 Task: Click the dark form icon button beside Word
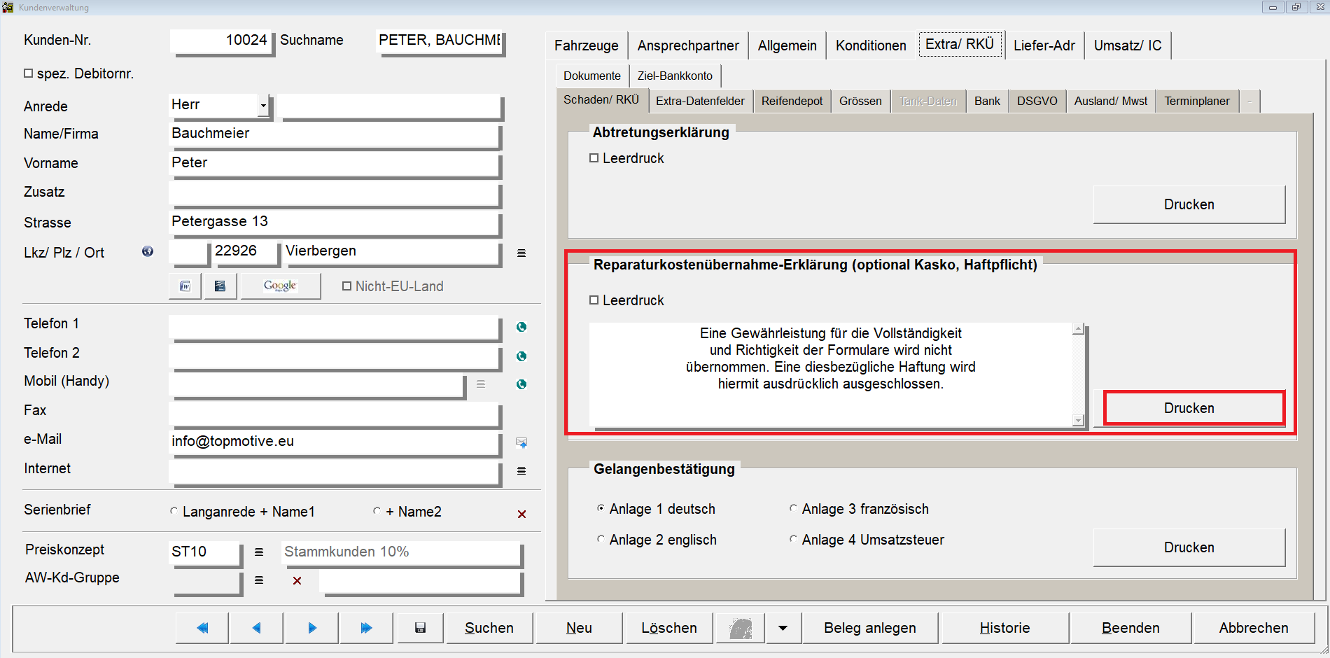click(220, 286)
